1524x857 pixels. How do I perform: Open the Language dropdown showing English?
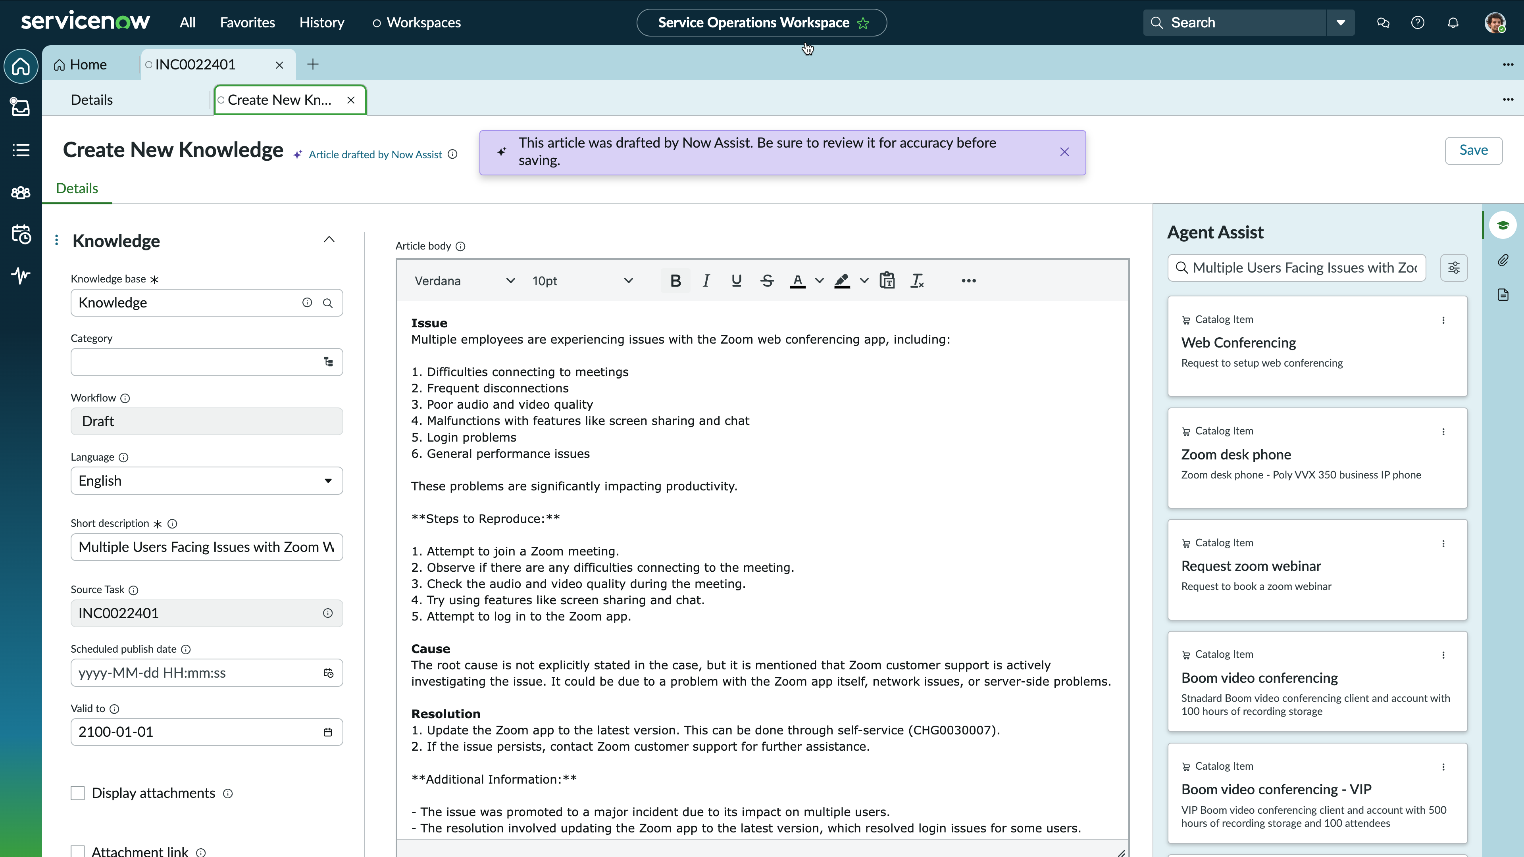coord(206,481)
